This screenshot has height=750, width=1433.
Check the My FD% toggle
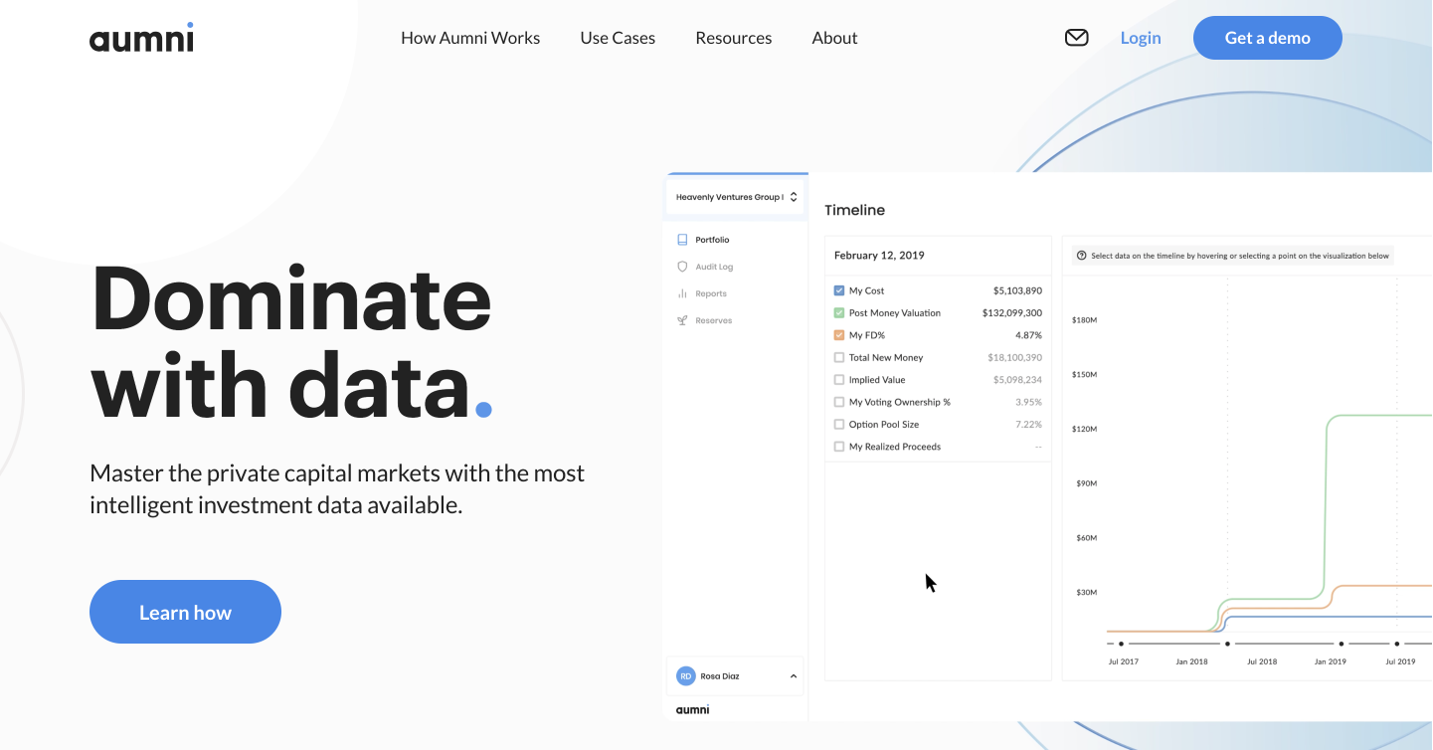coord(838,334)
